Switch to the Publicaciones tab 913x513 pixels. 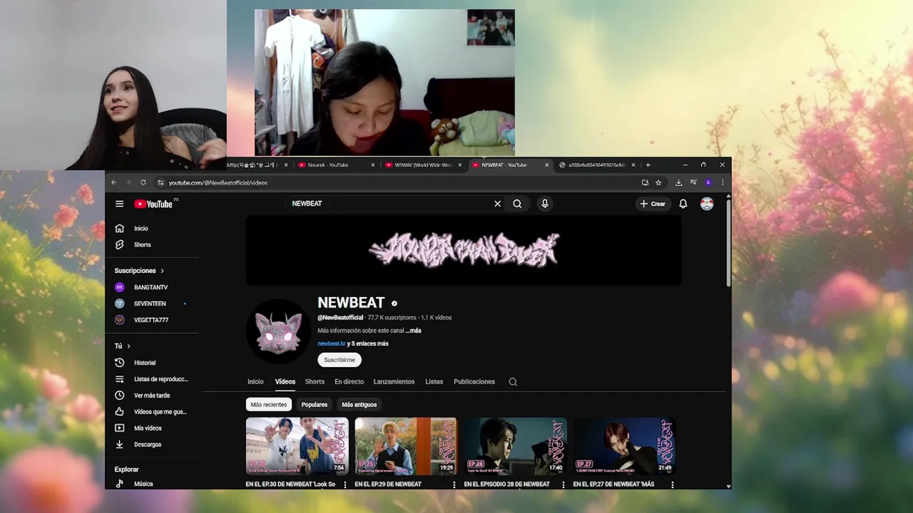pyautogui.click(x=474, y=382)
